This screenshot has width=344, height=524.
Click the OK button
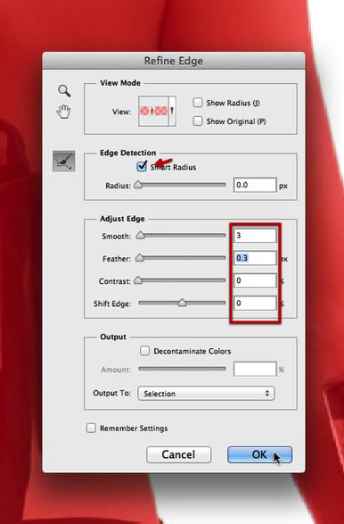pyautogui.click(x=259, y=454)
